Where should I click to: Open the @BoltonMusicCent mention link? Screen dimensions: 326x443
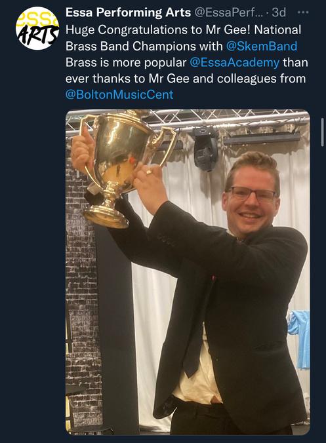click(x=119, y=94)
